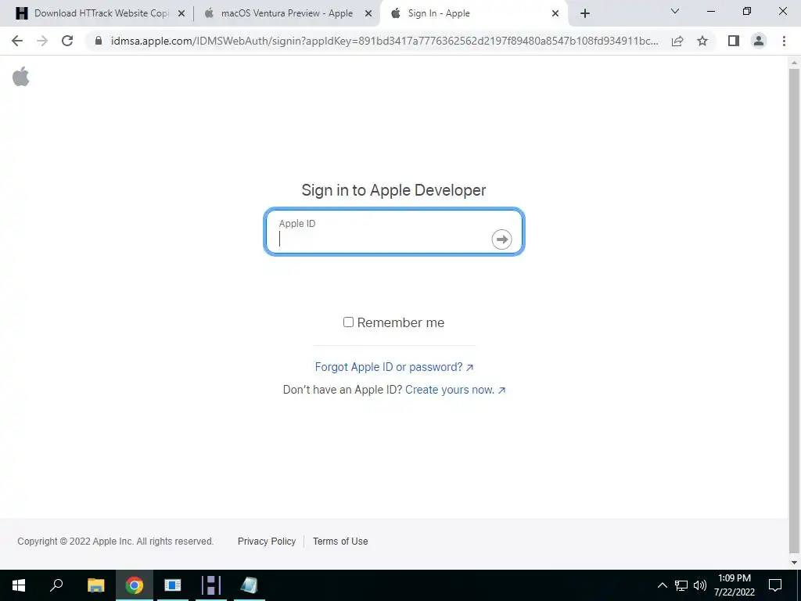Click the scrollbar down arrow
The height and width of the screenshot is (601, 801).
(795, 563)
